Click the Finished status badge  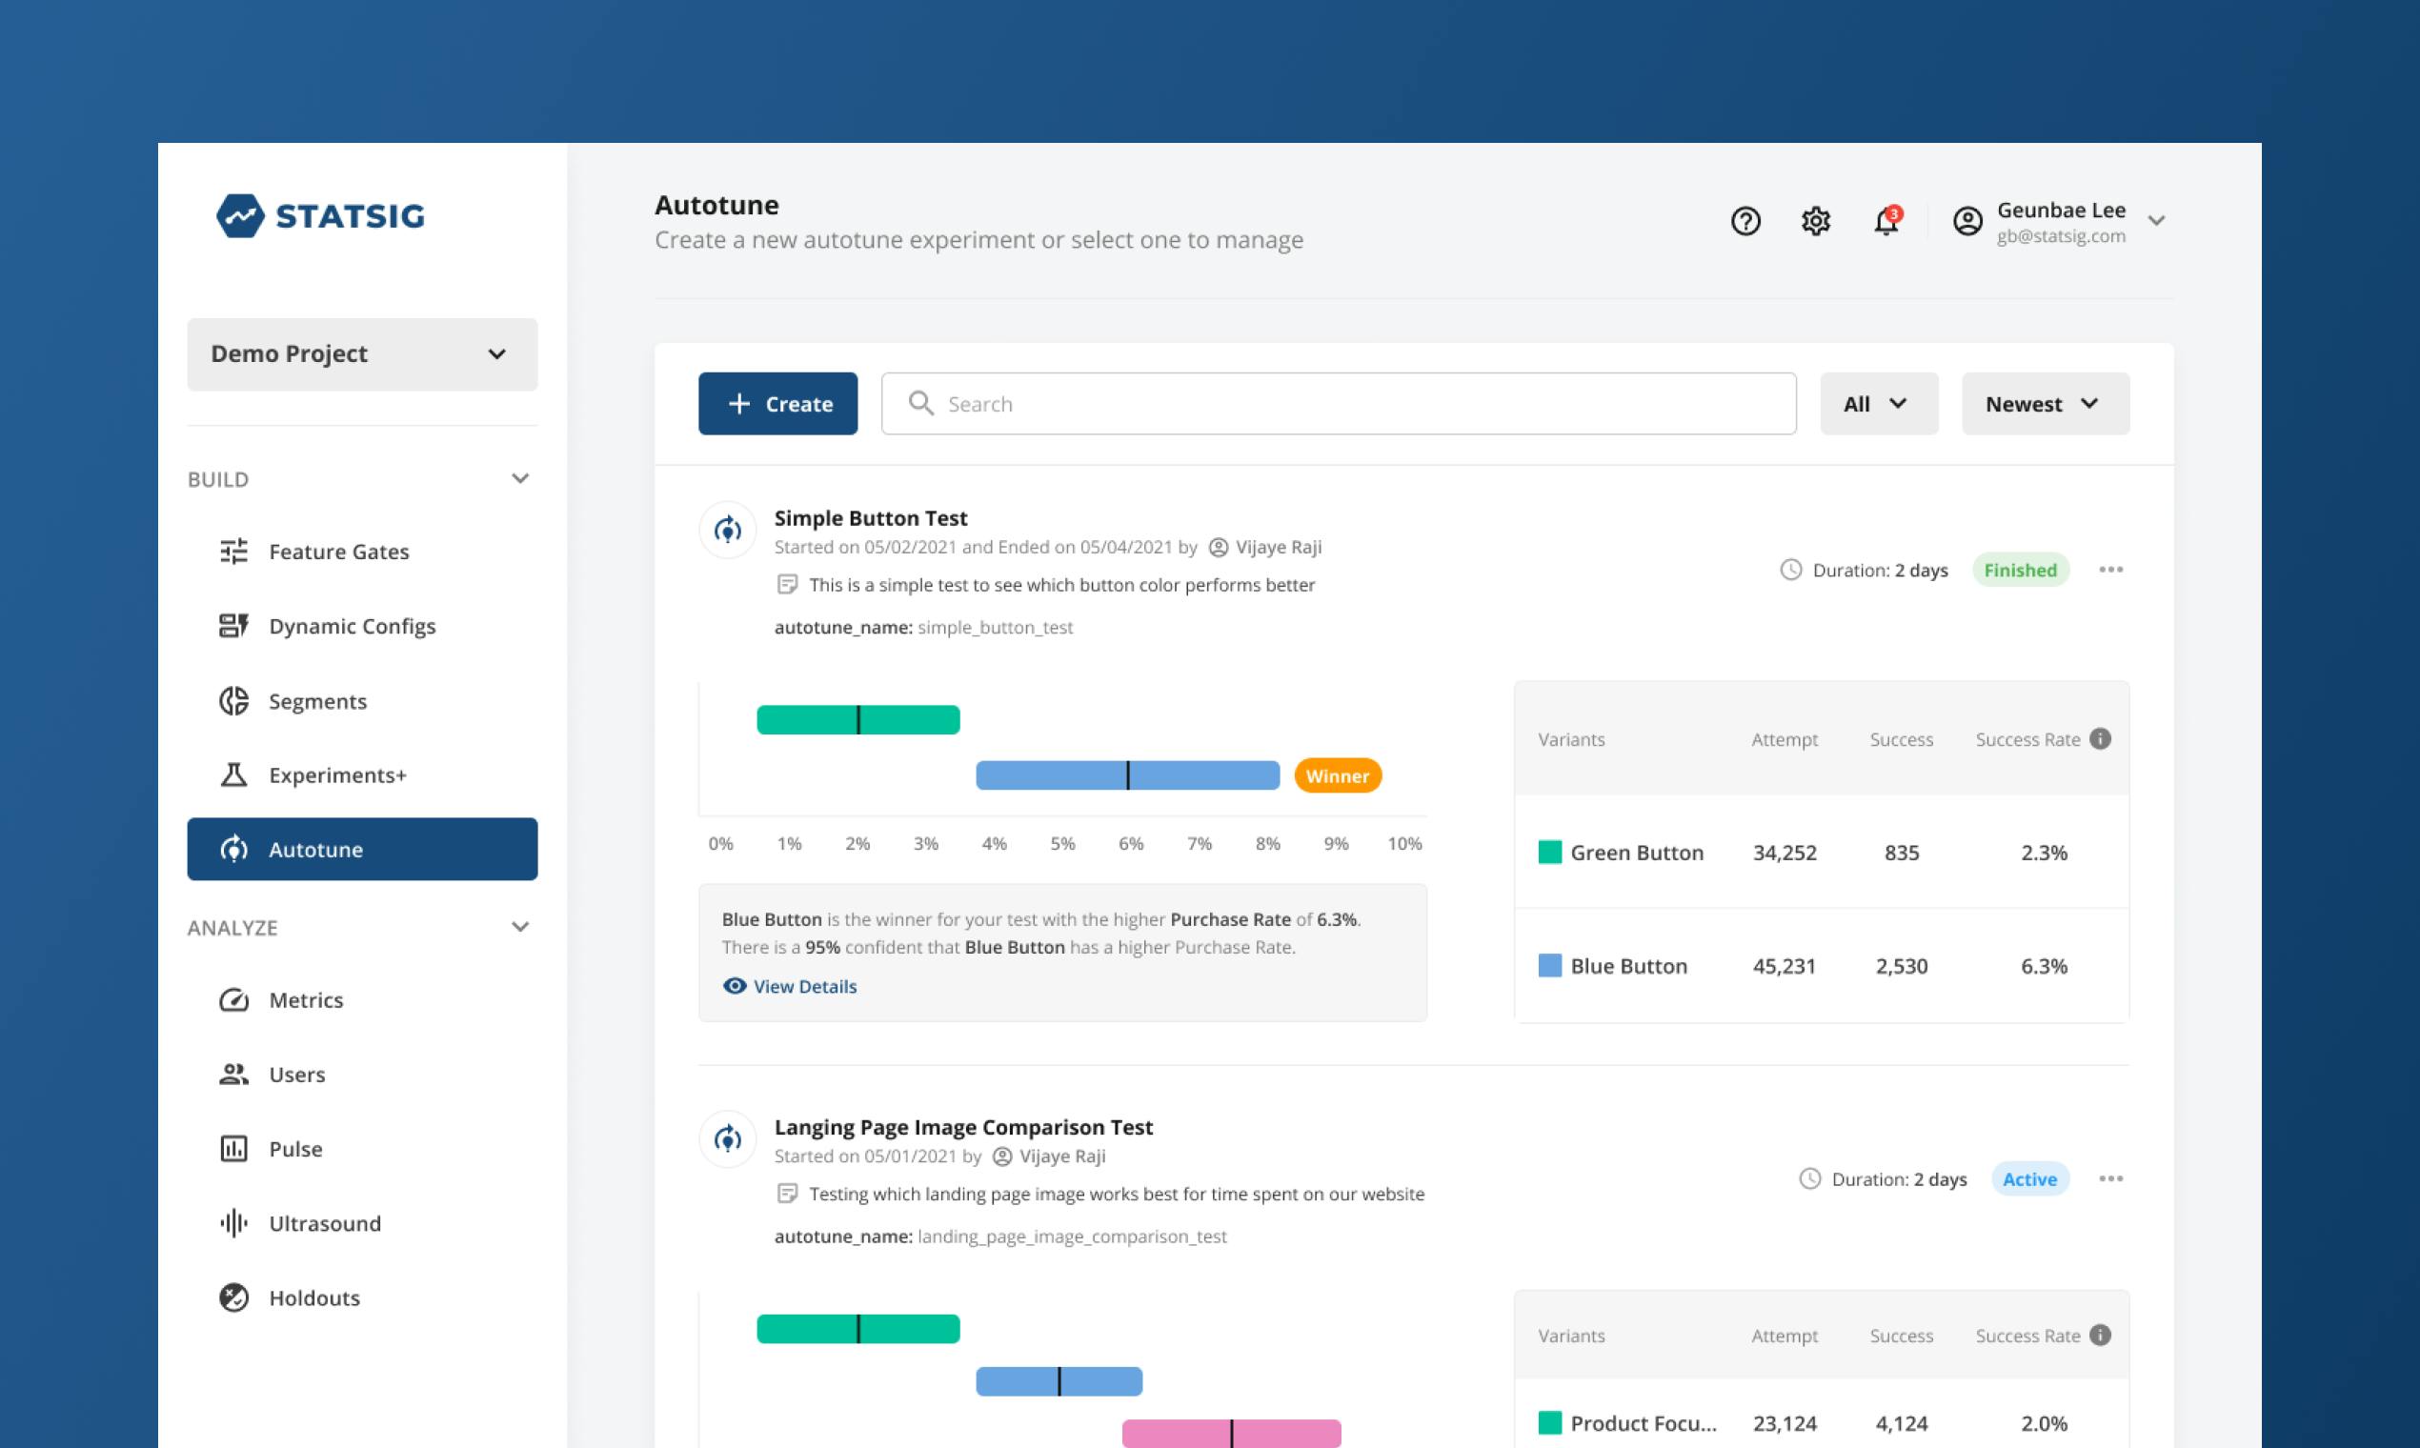(x=2020, y=570)
